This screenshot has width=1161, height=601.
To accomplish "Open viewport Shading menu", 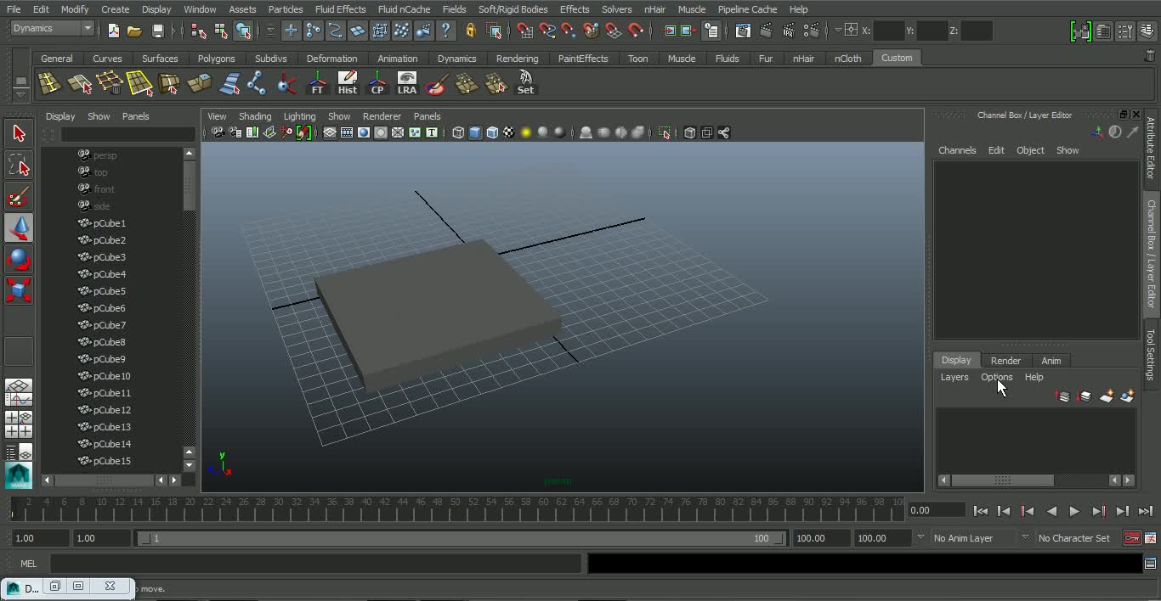I will pos(255,116).
